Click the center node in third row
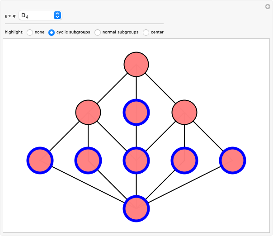Screen dimensions: 273x236 [136, 160]
